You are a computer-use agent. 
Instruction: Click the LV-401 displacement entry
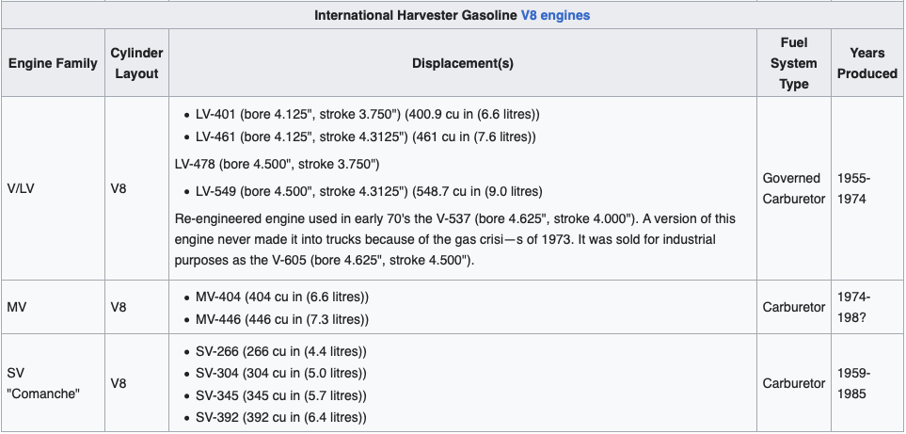coord(368,114)
